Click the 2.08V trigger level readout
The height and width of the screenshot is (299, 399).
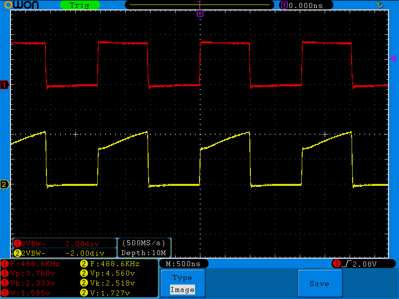pyautogui.click(x=365, y=264)
